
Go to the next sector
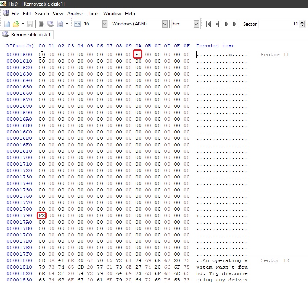pos(226,24)
